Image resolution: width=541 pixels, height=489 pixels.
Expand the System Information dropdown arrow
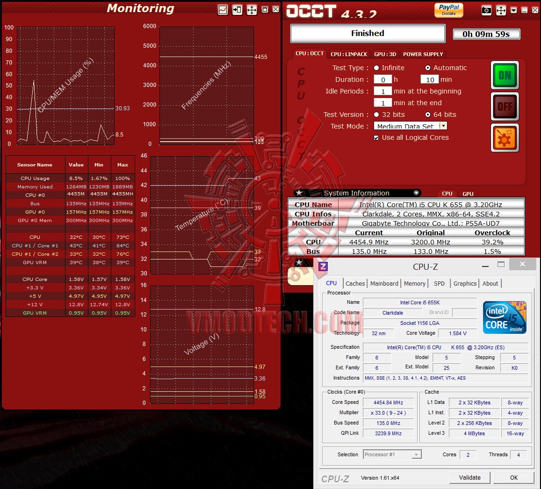pos(416,193)
